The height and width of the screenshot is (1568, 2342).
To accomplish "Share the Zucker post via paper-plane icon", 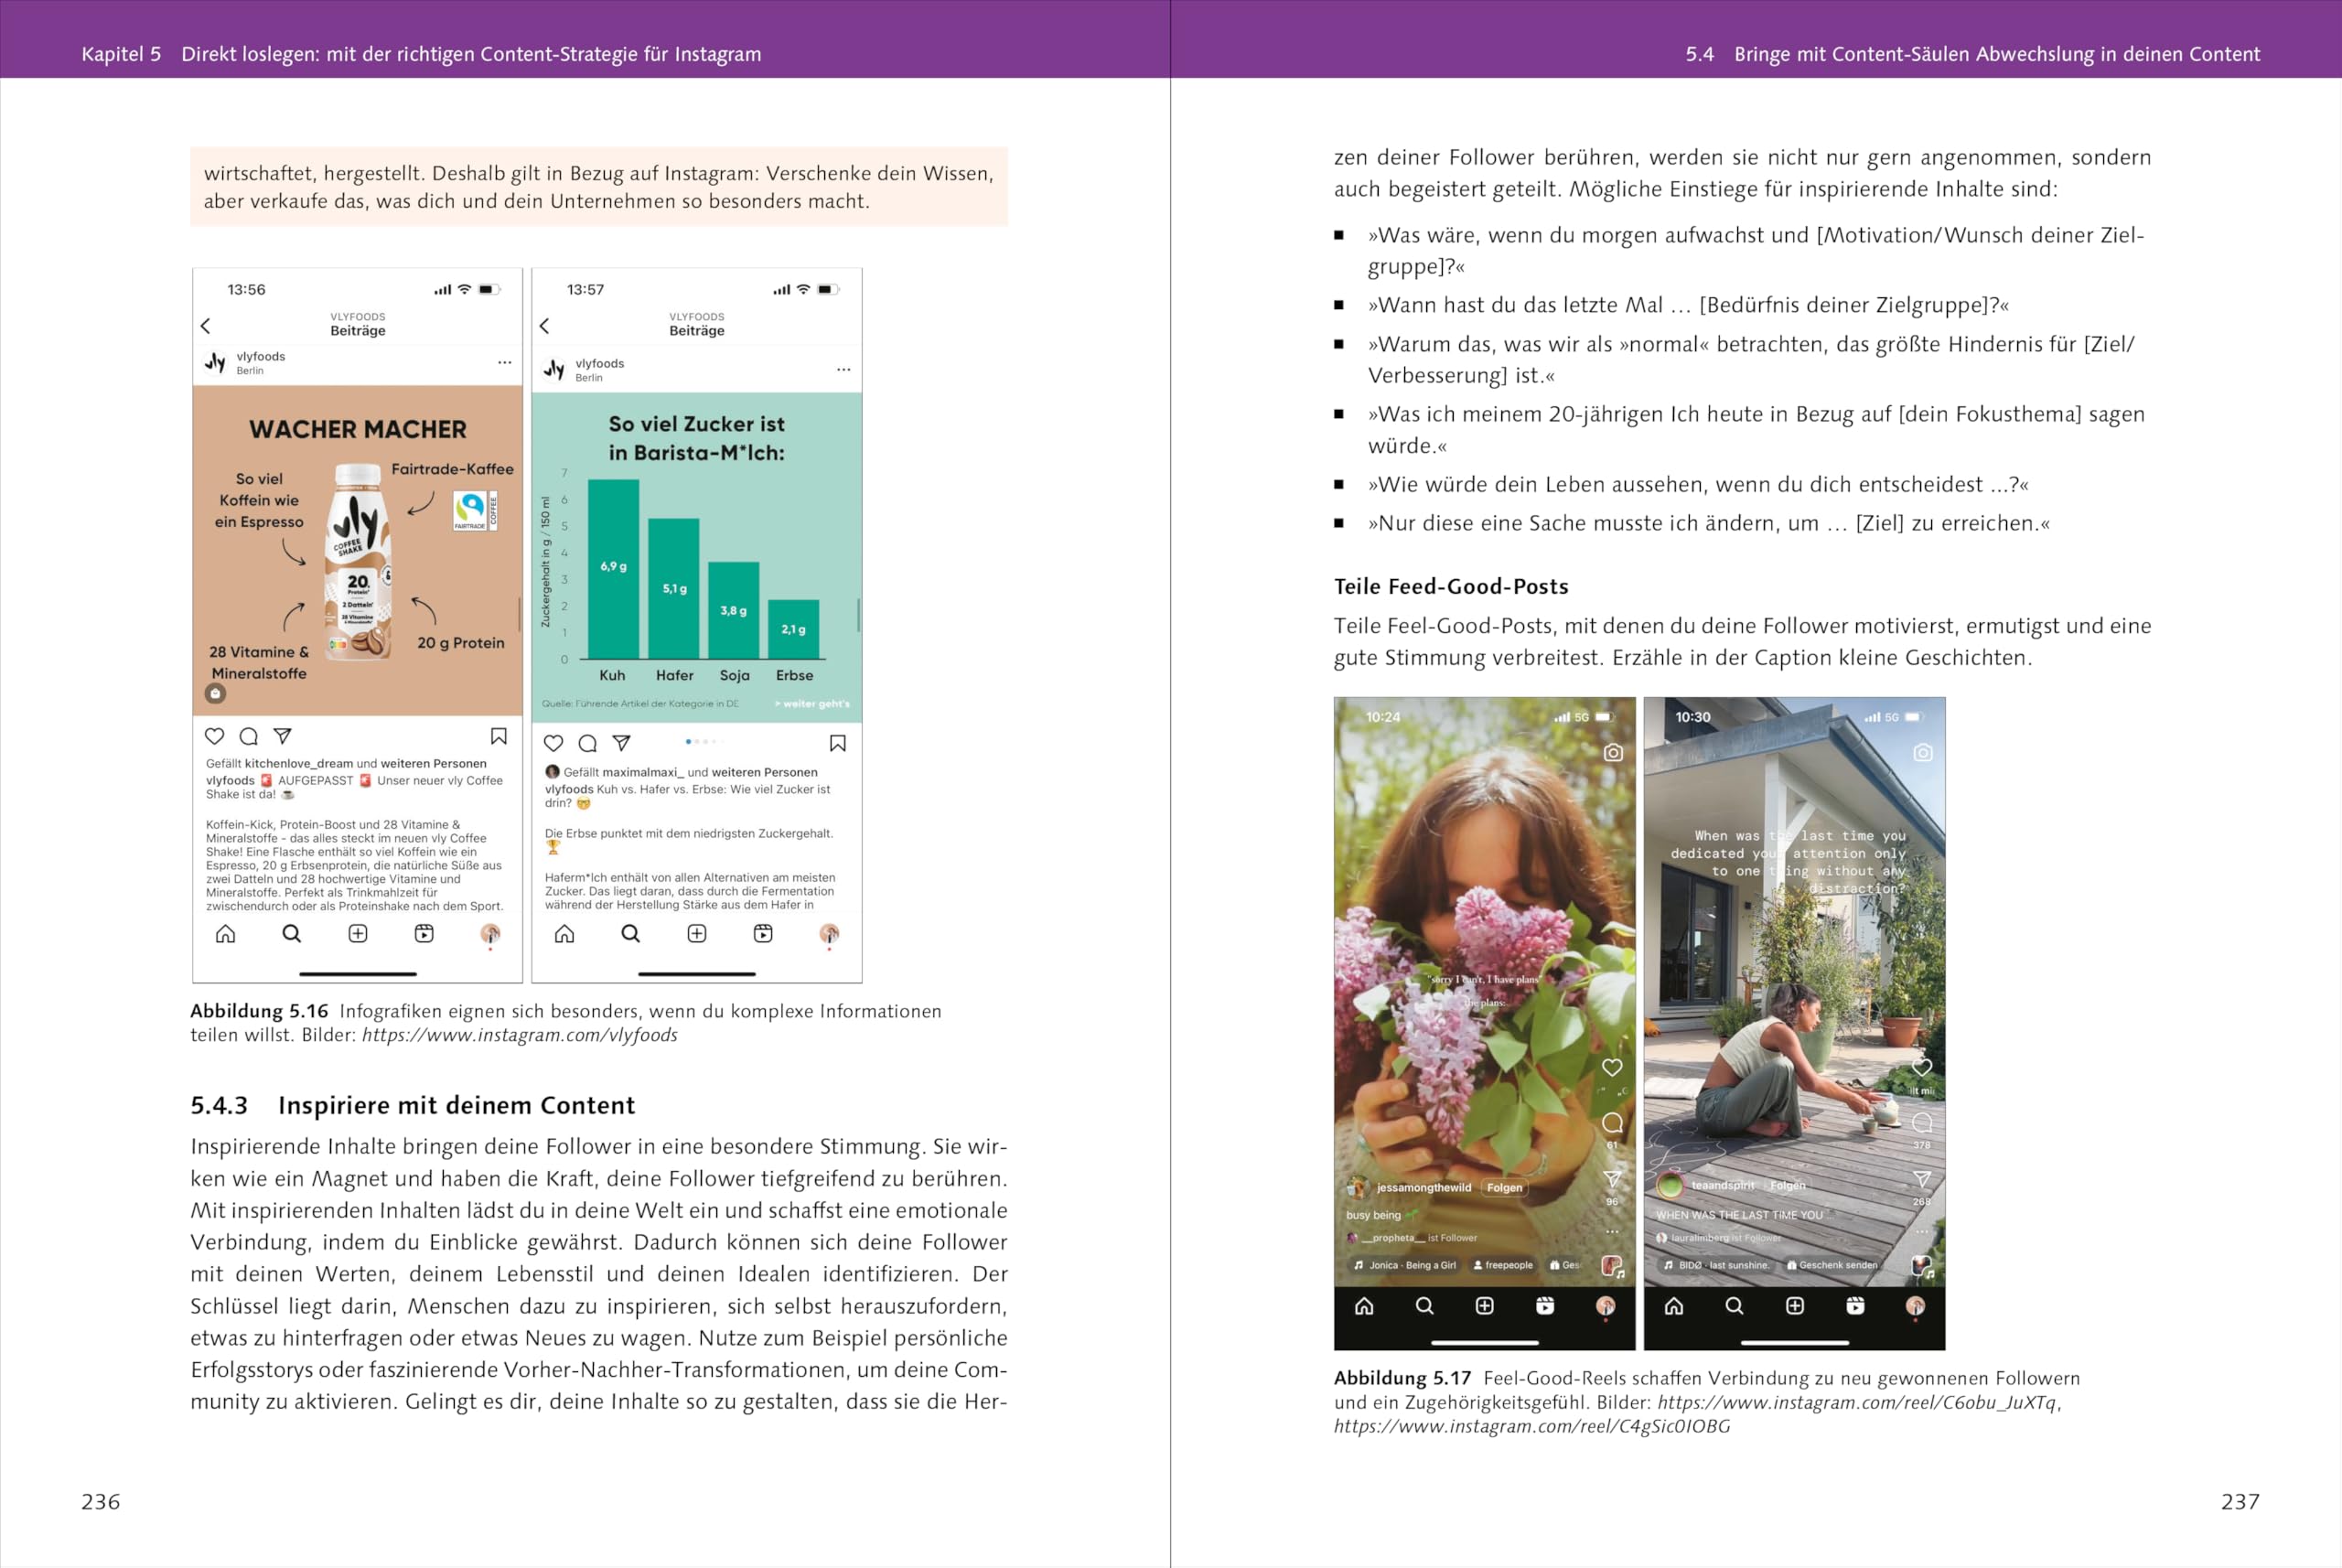I will point(621,743).
